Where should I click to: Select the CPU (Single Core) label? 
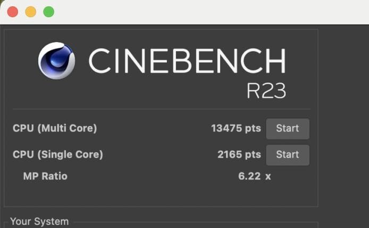click(58, 154)
